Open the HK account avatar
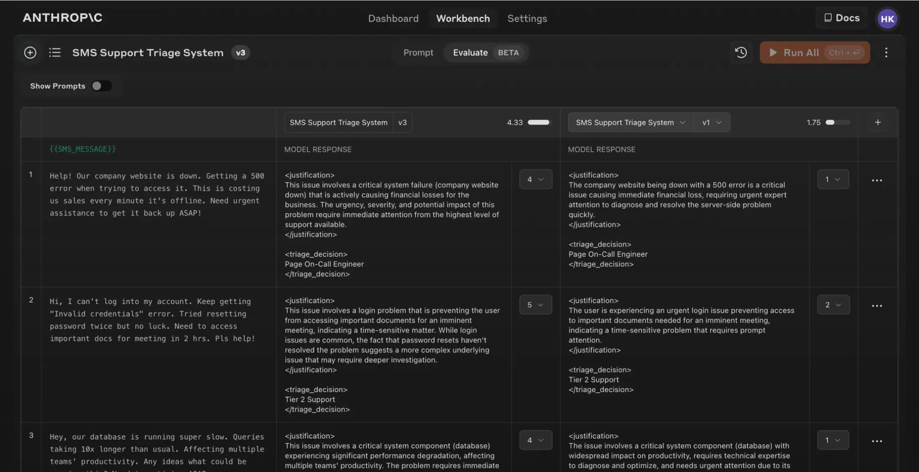This screenshot has width=919, height=472. point(887,18)
